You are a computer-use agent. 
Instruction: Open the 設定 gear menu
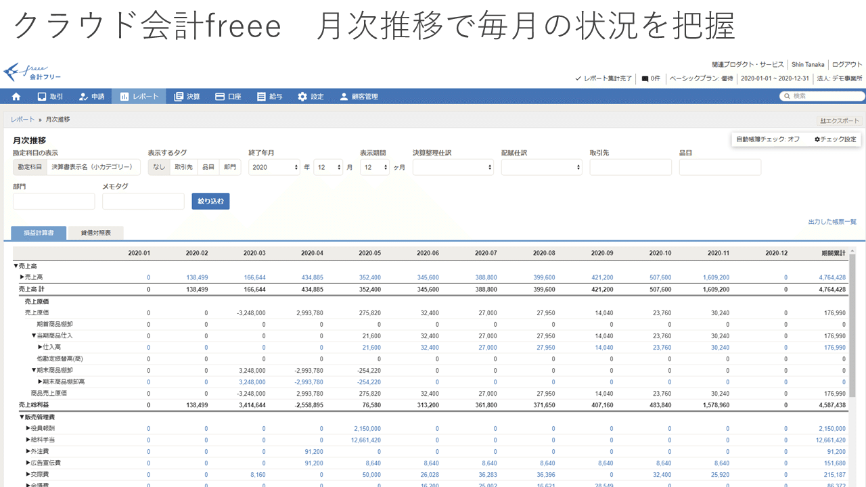click(311, 97)
